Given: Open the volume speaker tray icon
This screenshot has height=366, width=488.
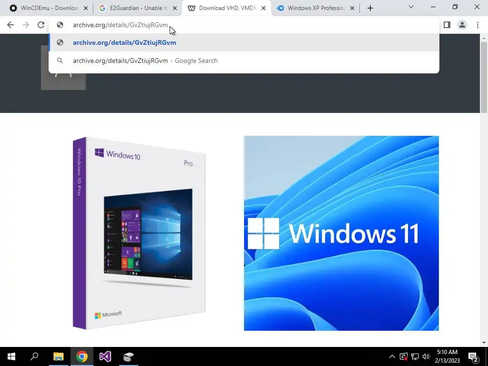Looking at the screenshot, I should click(426, 356).
